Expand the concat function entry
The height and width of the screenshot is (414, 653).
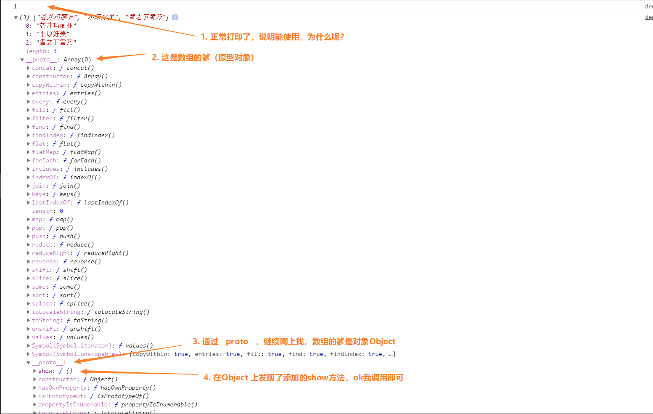[x=28, y=68]
